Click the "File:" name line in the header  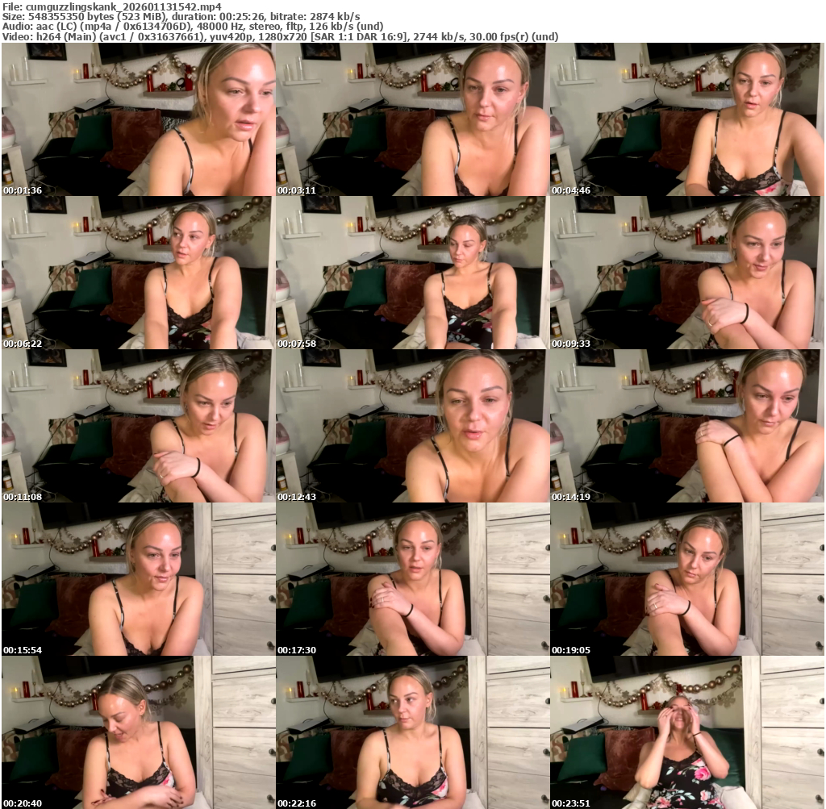[x=111, y=6]
